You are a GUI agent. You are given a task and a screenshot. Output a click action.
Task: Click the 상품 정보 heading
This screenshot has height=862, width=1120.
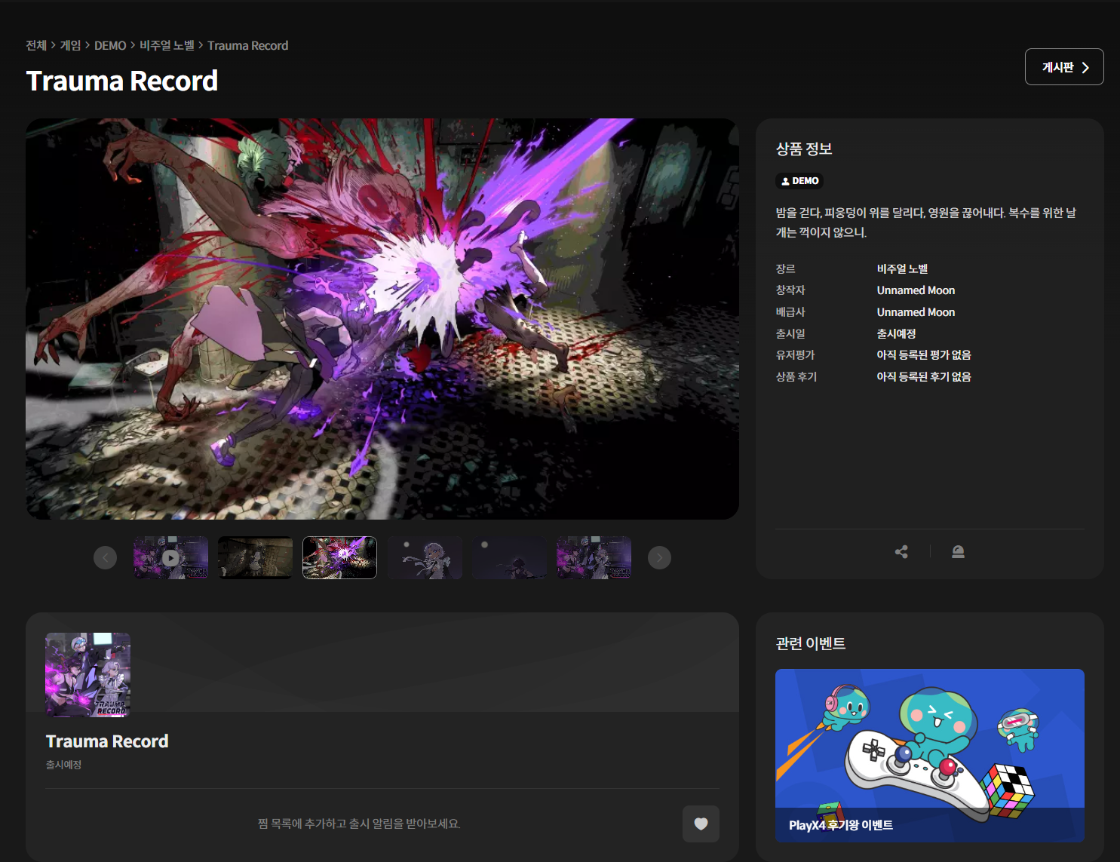pos(804,149)
